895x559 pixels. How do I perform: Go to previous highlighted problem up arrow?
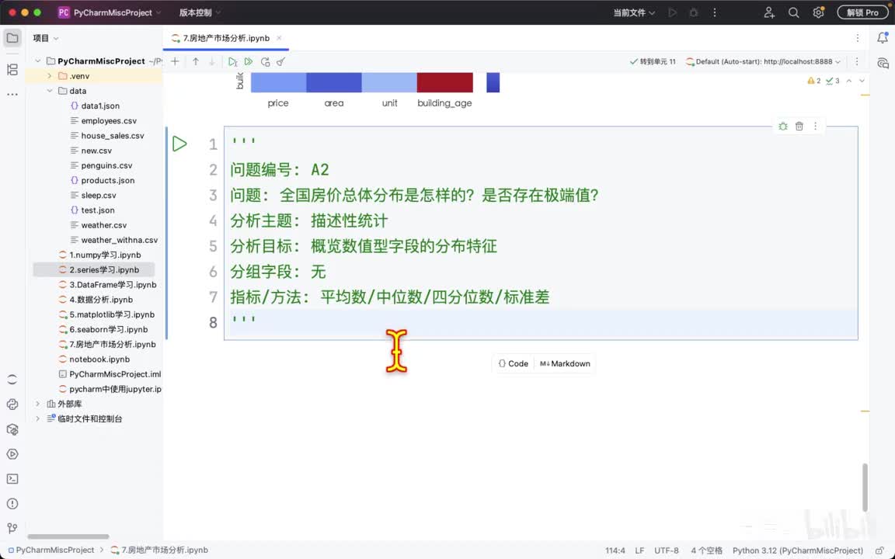[x=848, y=81]
